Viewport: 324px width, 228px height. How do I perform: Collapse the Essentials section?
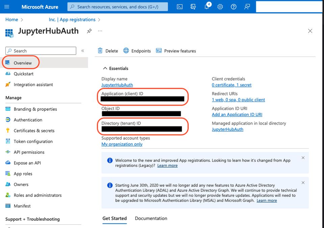pos(105,68)
